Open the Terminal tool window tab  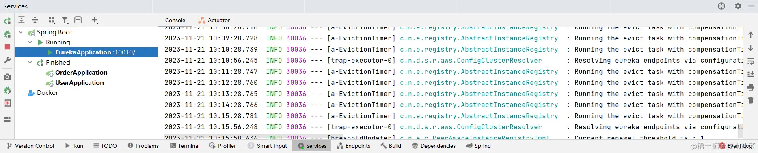pos(185,146)
